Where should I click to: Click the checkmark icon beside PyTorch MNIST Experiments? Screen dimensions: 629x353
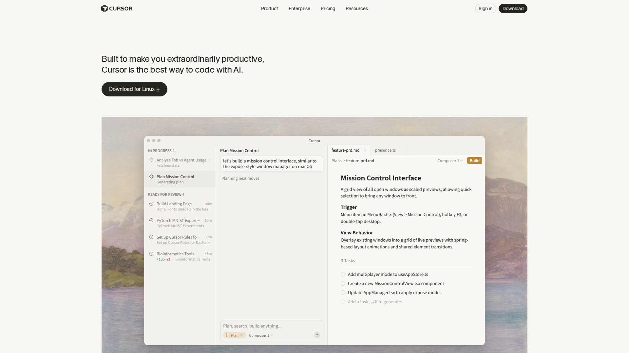(x=151, y=221)
